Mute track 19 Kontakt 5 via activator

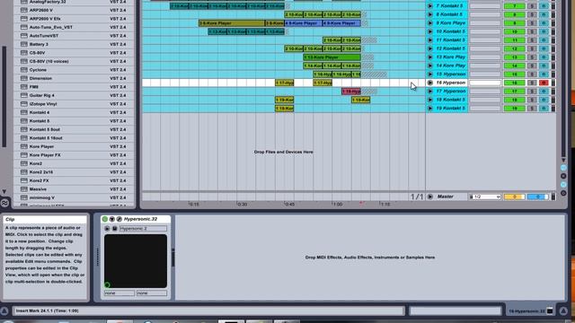[514, 109]
